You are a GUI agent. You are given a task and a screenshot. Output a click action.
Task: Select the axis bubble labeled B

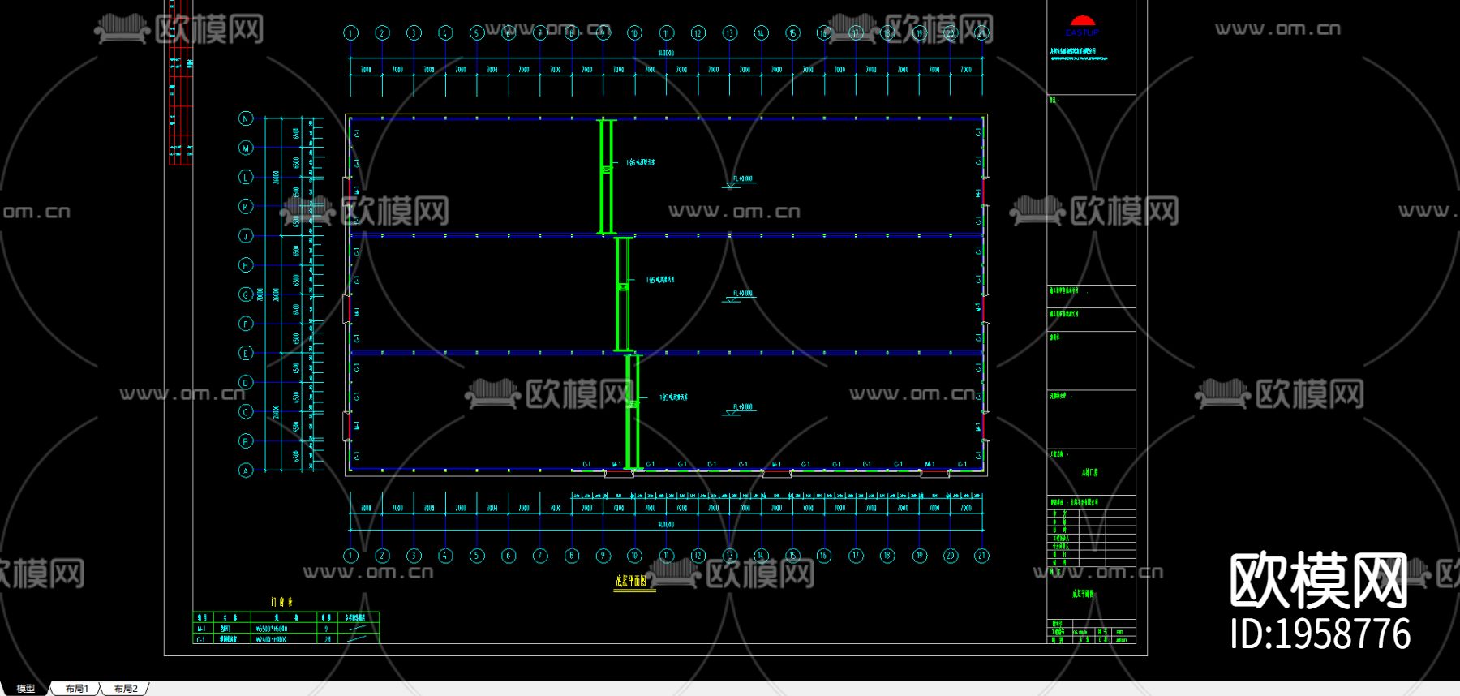(x=246, y=441)
